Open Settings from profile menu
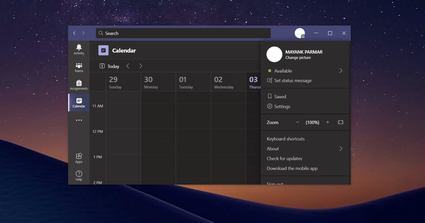This screenshot has width=425, height=223. pyautogui.click(x=282, y=107)
